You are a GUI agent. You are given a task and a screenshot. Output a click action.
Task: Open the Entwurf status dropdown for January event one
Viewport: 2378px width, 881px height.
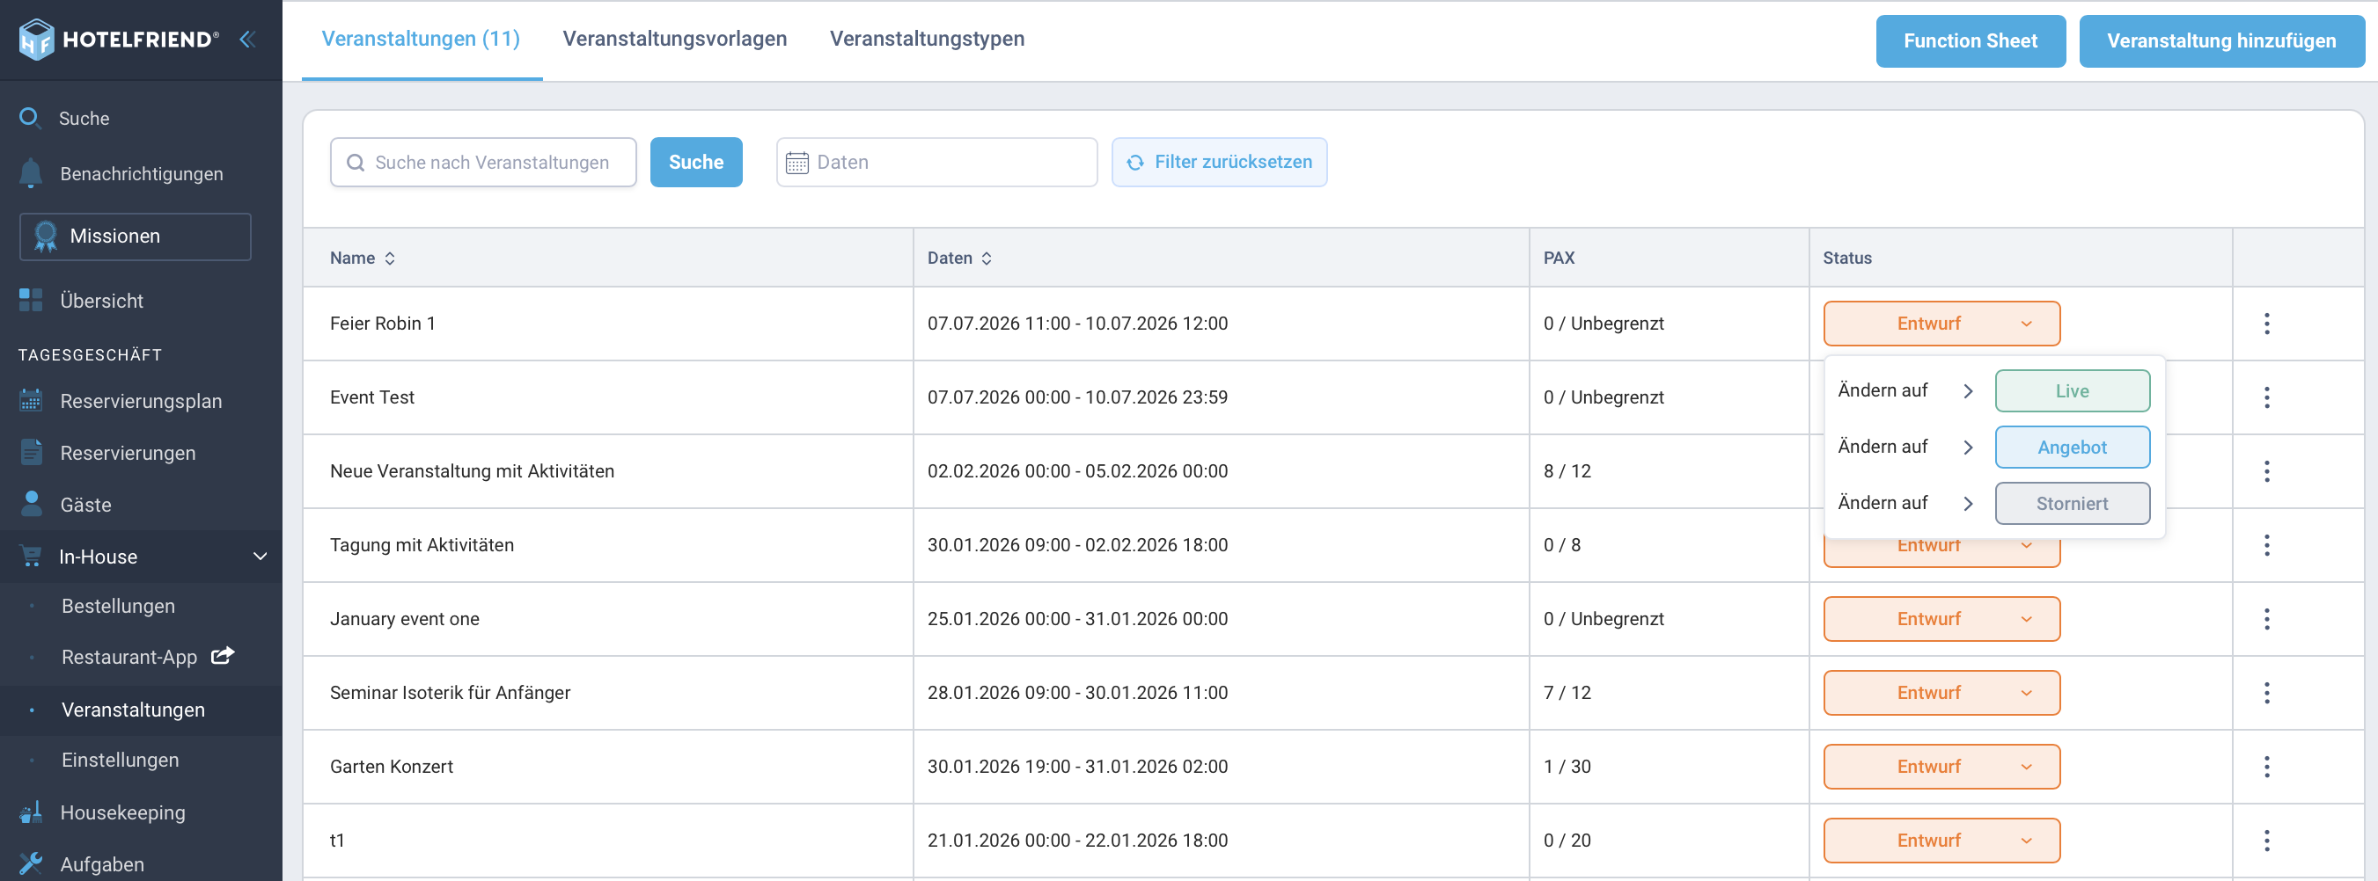(x=1941, y=618)
